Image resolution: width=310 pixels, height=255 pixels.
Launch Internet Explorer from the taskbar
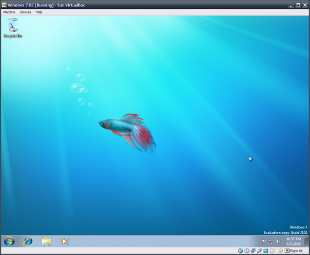[x=28, y=242]
